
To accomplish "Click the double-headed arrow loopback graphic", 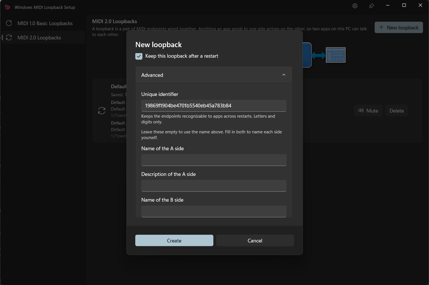I will click(x=319, y=55).
